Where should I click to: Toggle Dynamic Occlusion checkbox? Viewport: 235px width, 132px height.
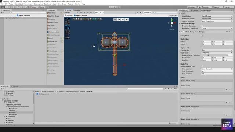202,26
